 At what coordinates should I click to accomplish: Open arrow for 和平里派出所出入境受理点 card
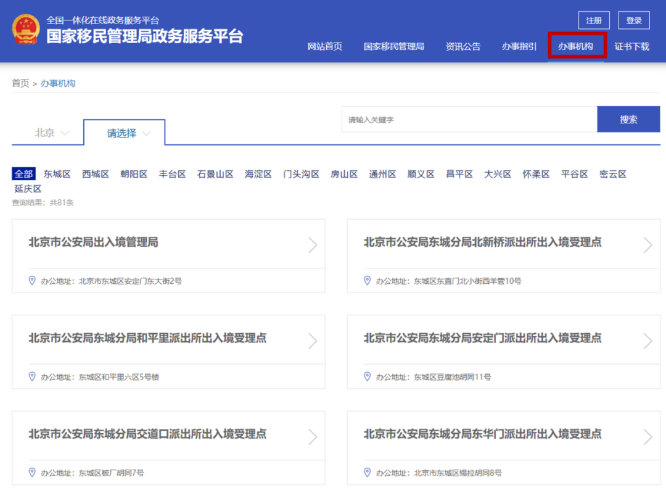313,341
